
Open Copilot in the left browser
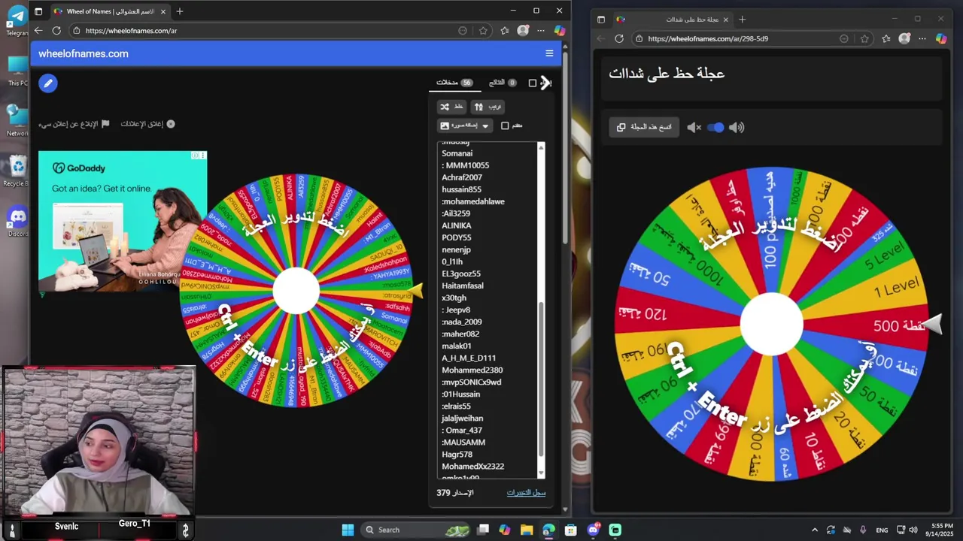[559, 31]
